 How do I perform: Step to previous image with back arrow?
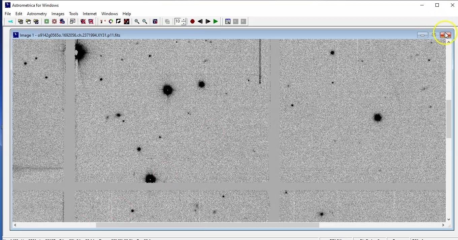tap(200, 22)
